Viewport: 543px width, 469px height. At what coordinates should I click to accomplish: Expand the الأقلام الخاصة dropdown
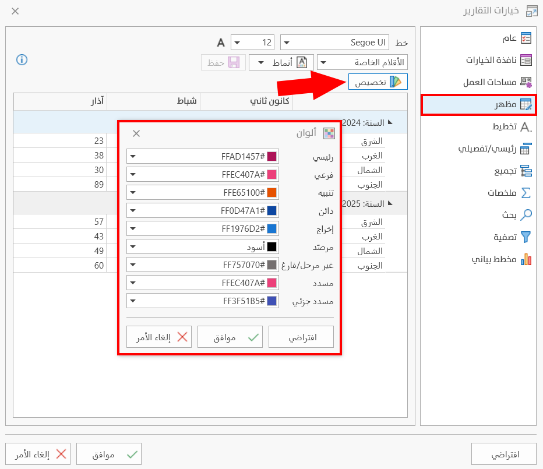click(362, 62)
